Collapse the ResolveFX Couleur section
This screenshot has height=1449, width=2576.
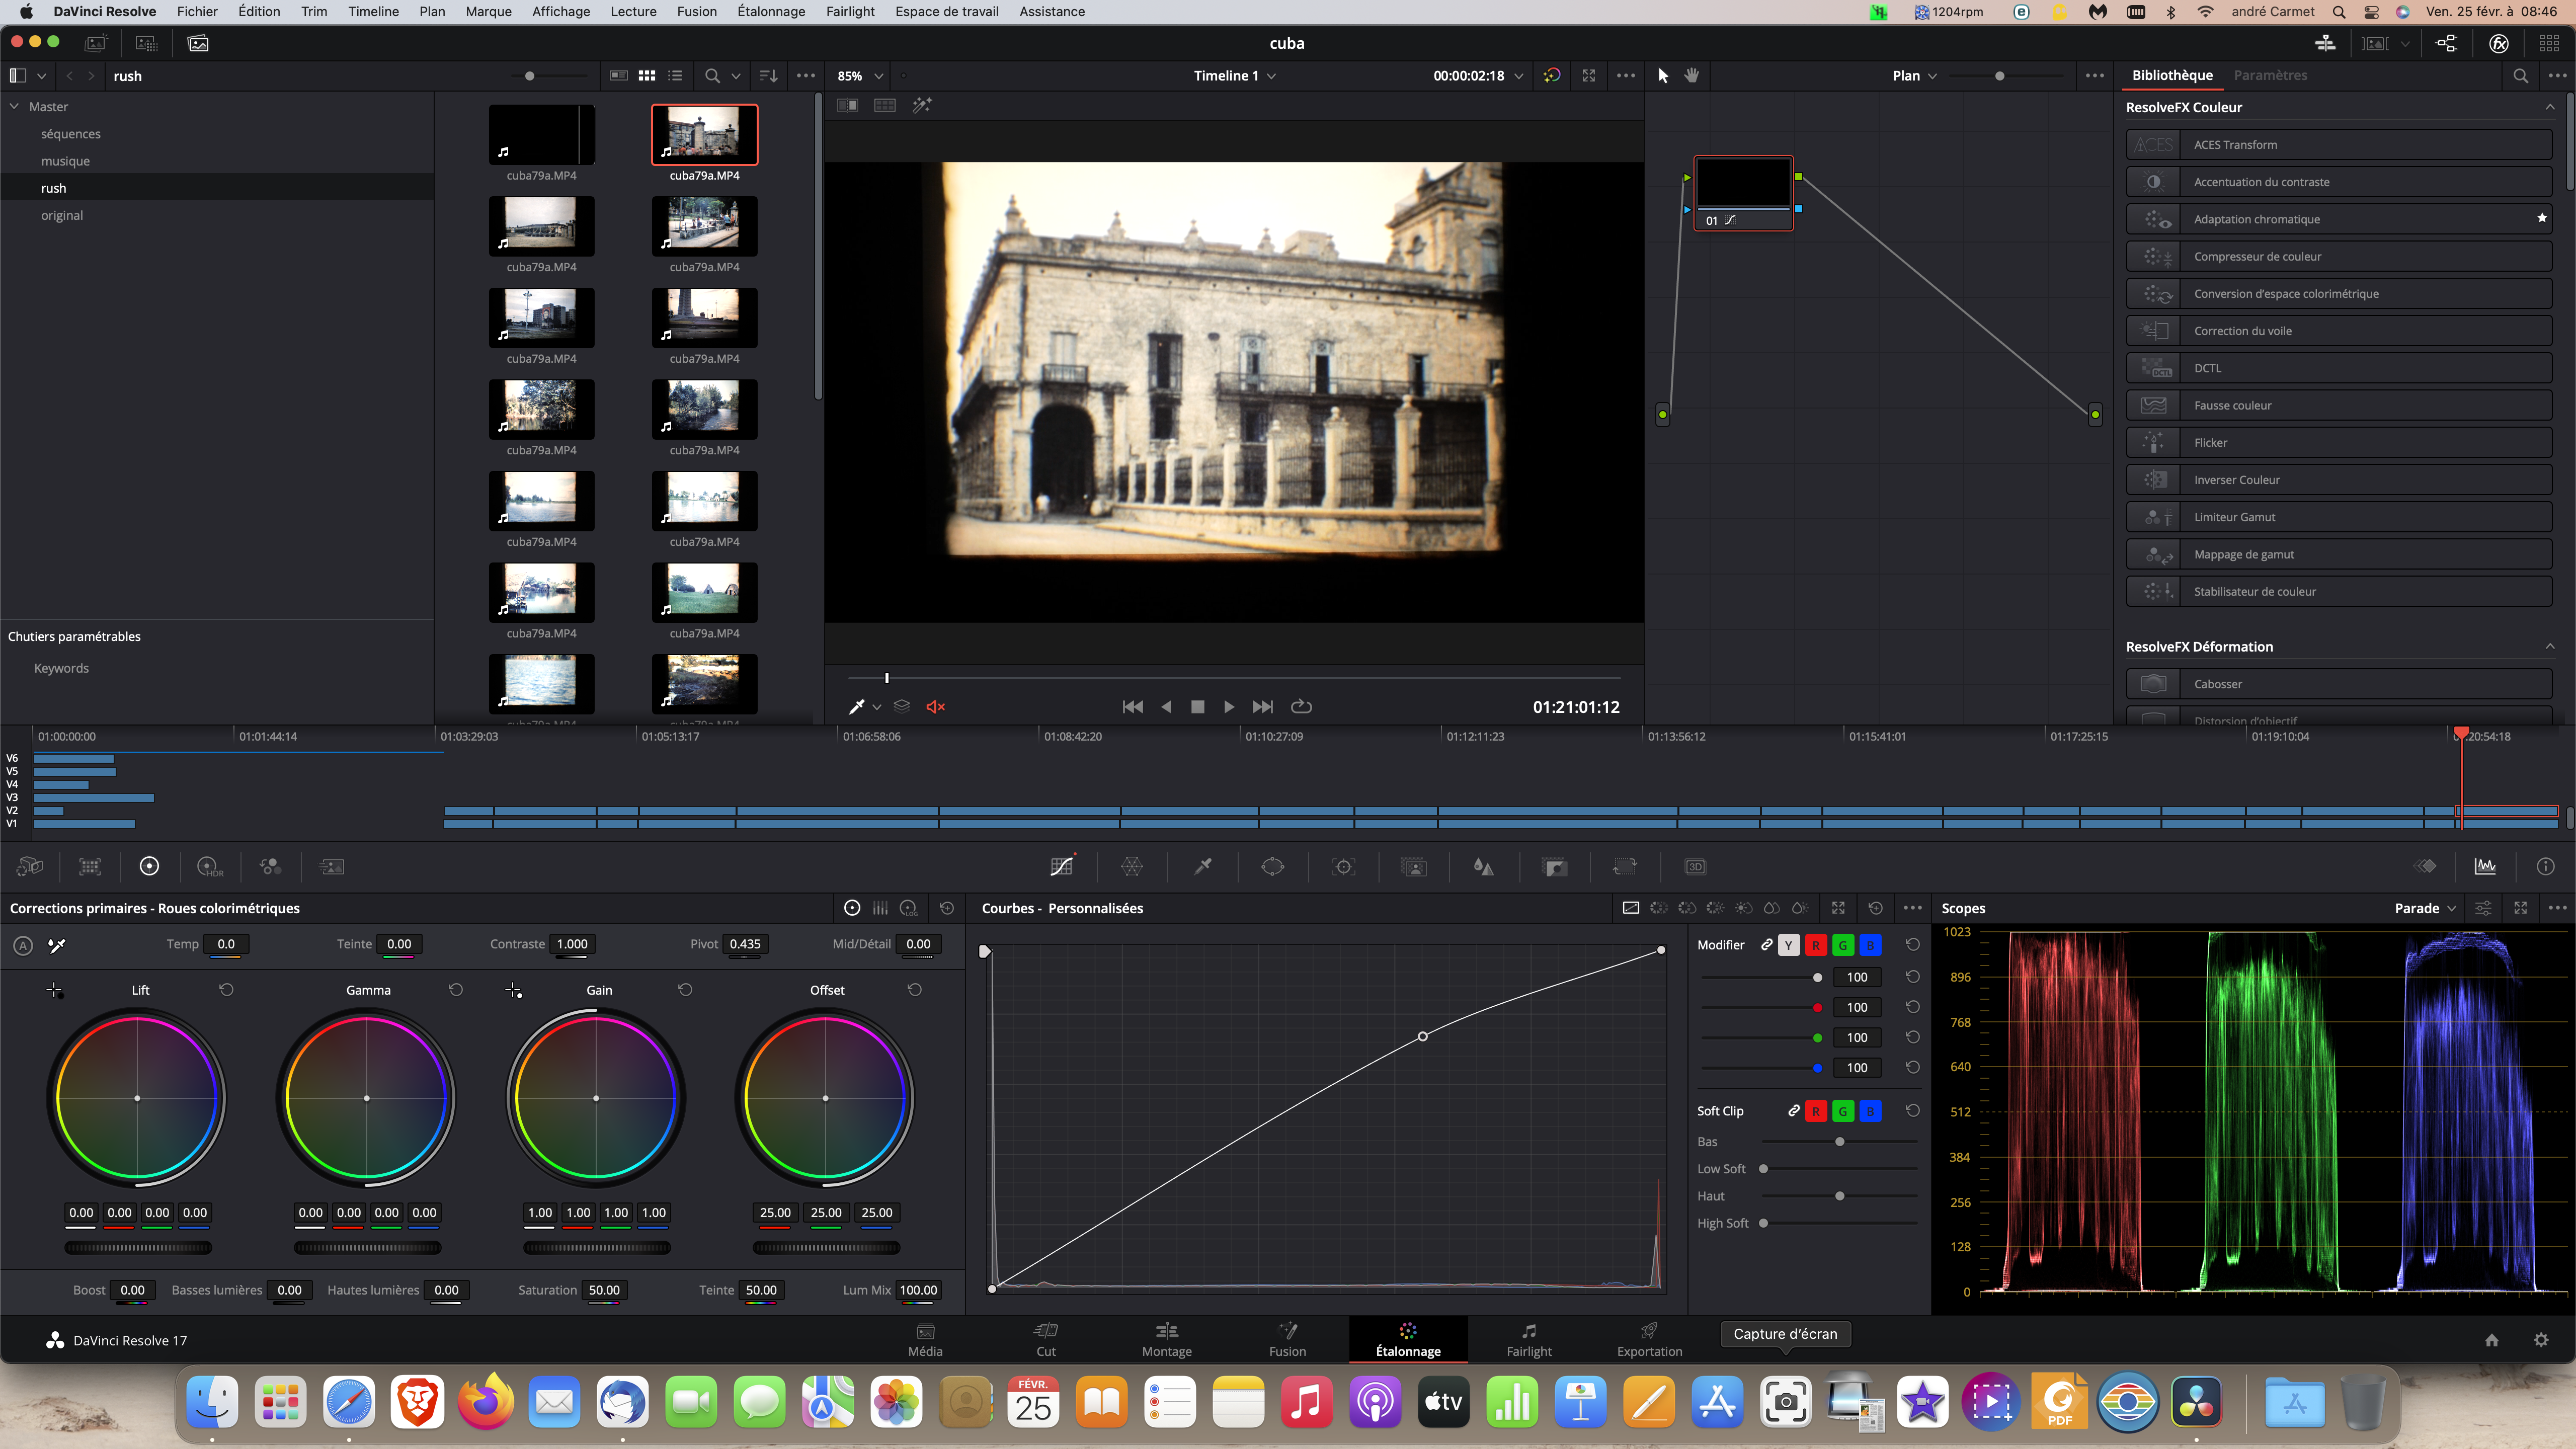point(2549,107)
